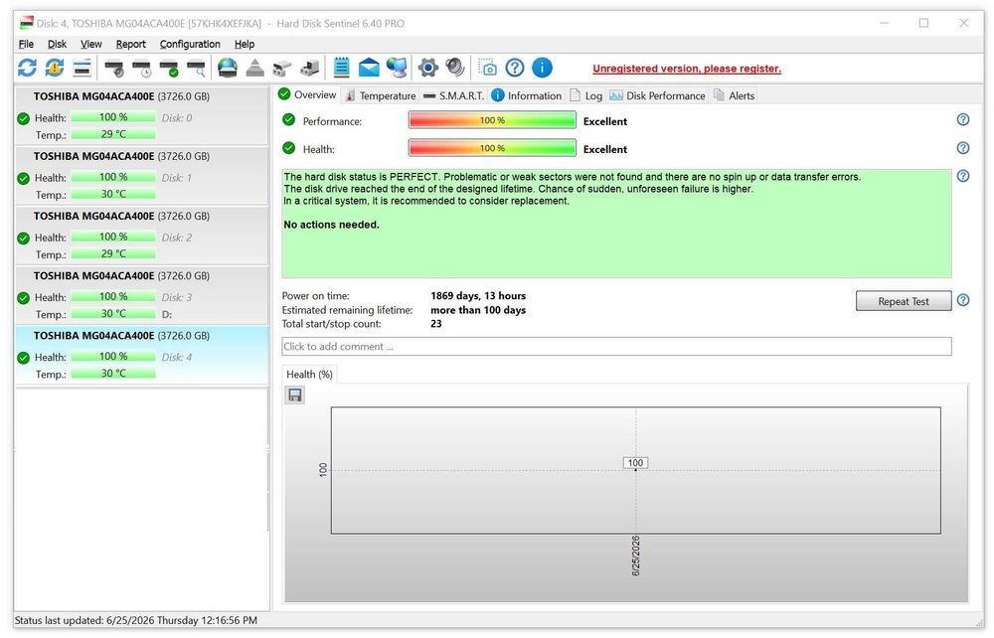The width and height of the screenshot is (994, 638).
Task: Select the Disk: 1 TOSHIBA entry
Action: (141, 176)
